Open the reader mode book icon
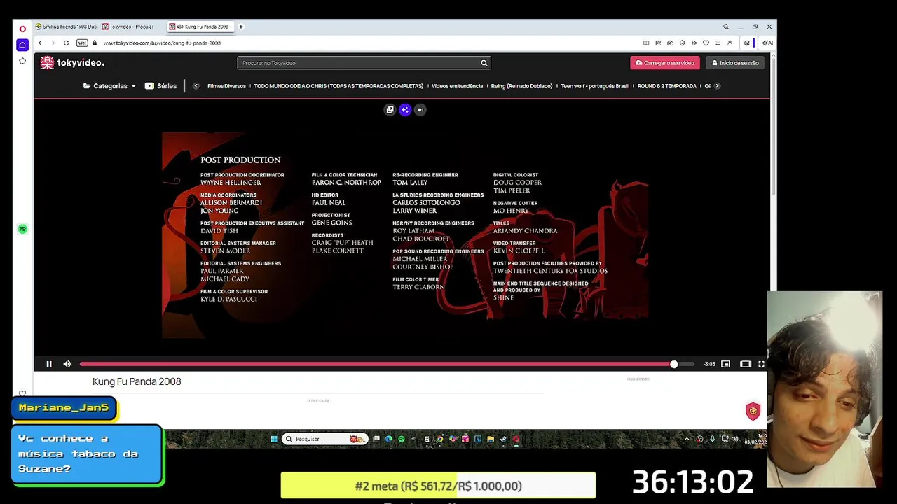This screenshot has height=504, width=897. tap(646, 43)
